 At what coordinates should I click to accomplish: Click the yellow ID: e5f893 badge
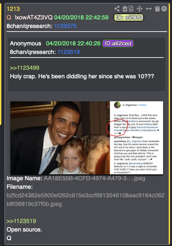click(x=129, y=17)
